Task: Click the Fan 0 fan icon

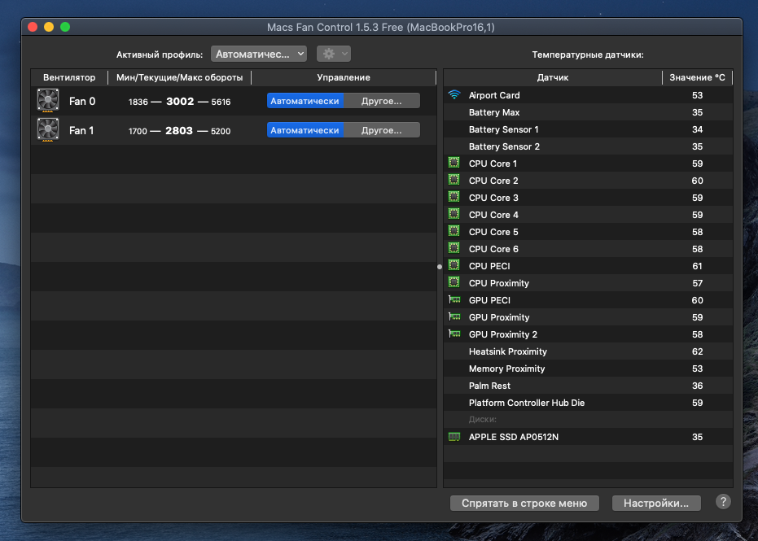Action: (48, 101)
